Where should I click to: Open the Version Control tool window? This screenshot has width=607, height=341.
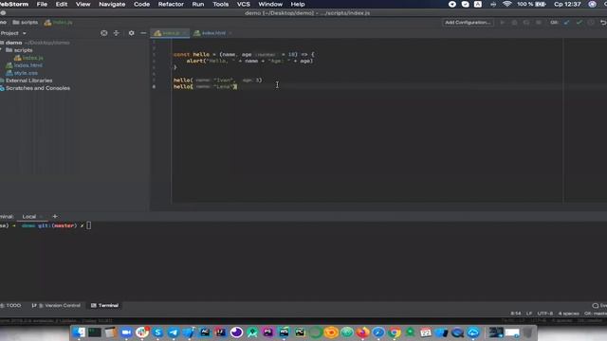(57, 305)
